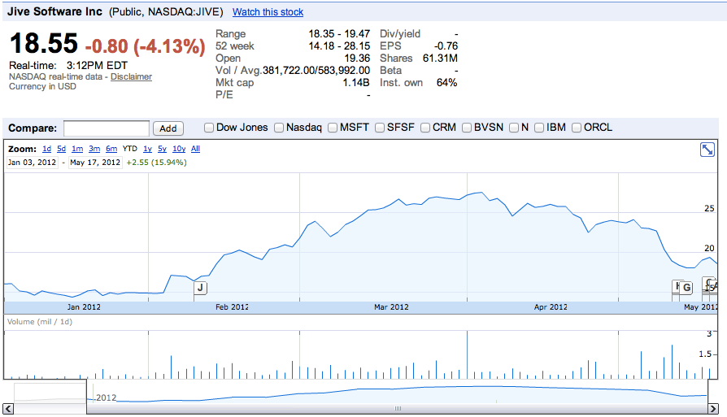Tick the Dow Jones comparison checkbox
This screenshot has height=417, width=727.
[x=209, y=128]
